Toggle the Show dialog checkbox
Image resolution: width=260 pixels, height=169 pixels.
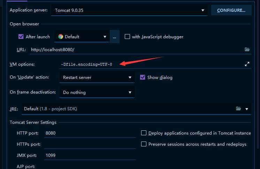tap(143, 77)
